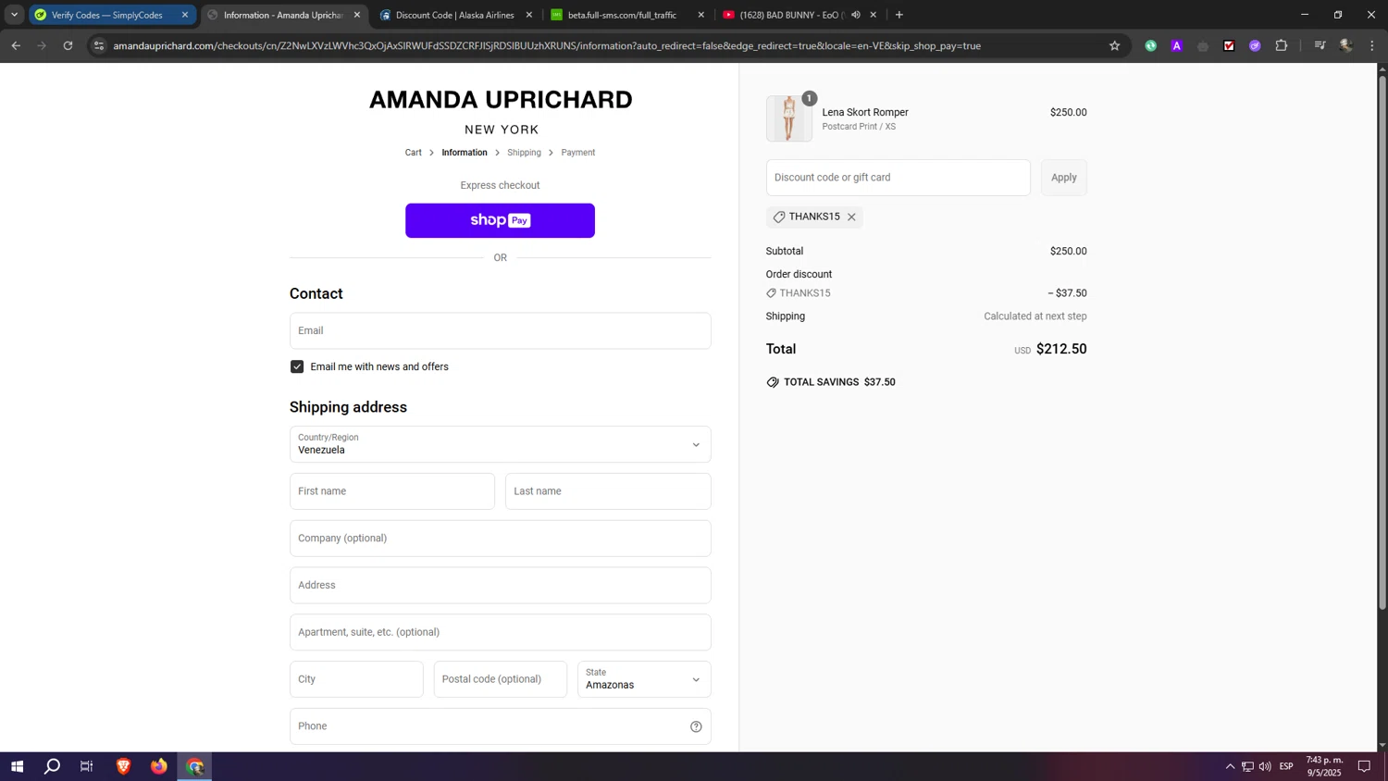The width and height of the screenshot is (1388, 781).
Task: Reload the checkout page
Action: pos(68,45)
